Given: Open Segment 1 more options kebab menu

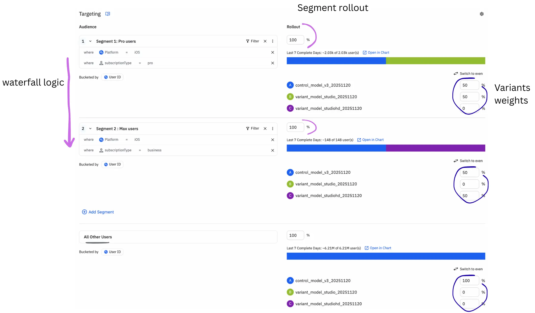Looking at the screenshot, I should coord(273,41).
